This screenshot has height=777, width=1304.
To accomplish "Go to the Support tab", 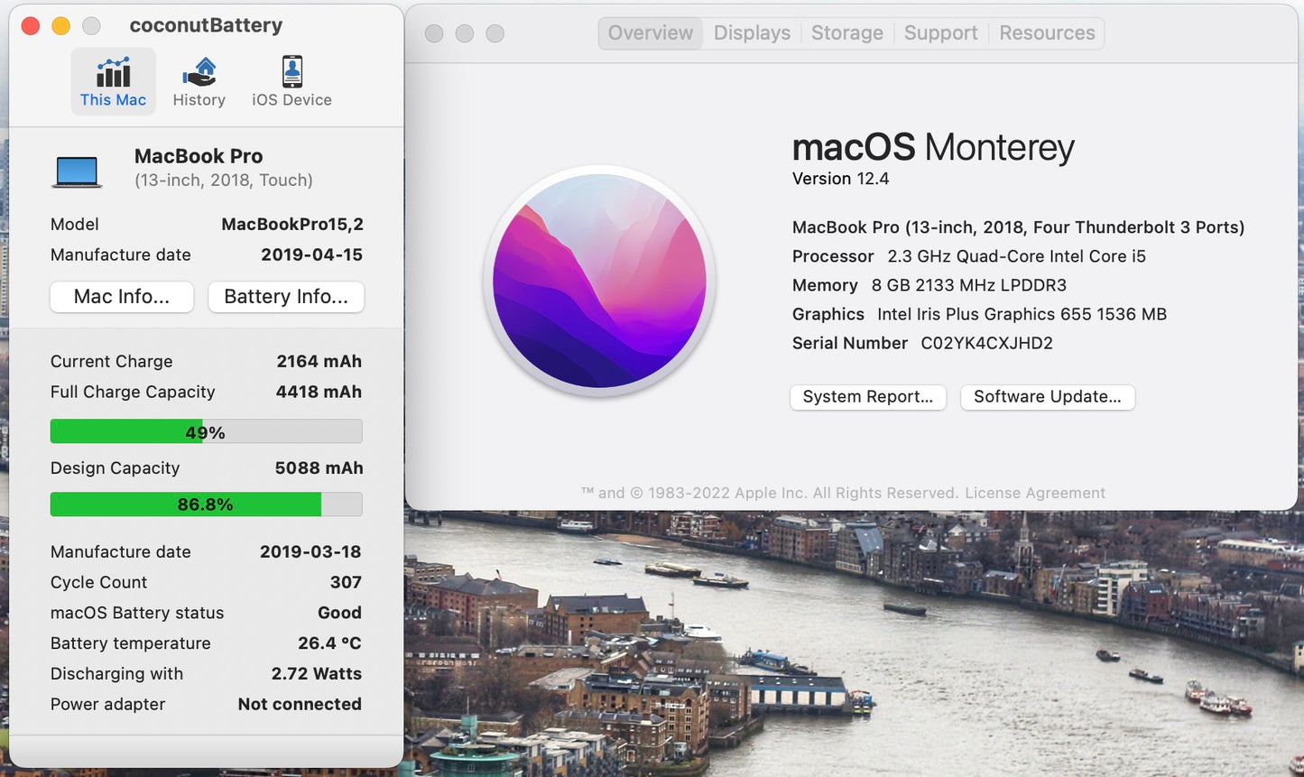I will point(940,33).
